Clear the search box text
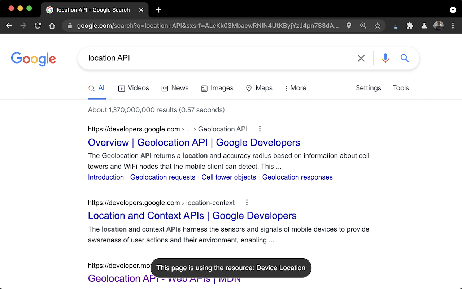This screenshot has height=289, width=462. [361, 58]
